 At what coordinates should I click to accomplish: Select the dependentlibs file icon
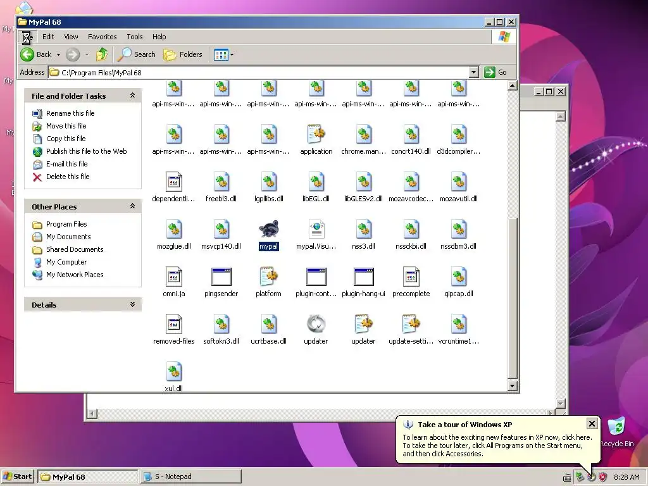click(173, 182)
